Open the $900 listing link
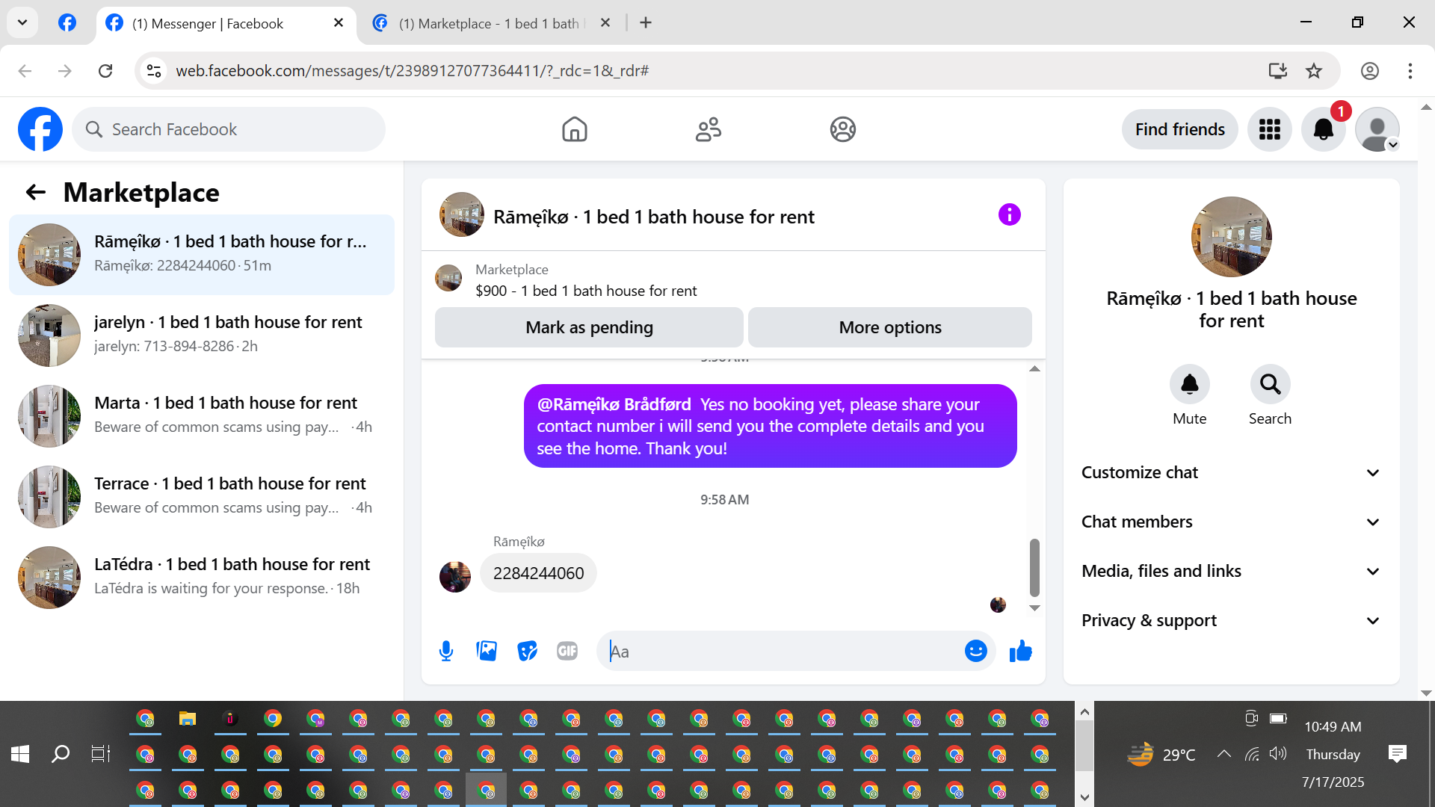The image size is (1435, 807). click(586, 291)
